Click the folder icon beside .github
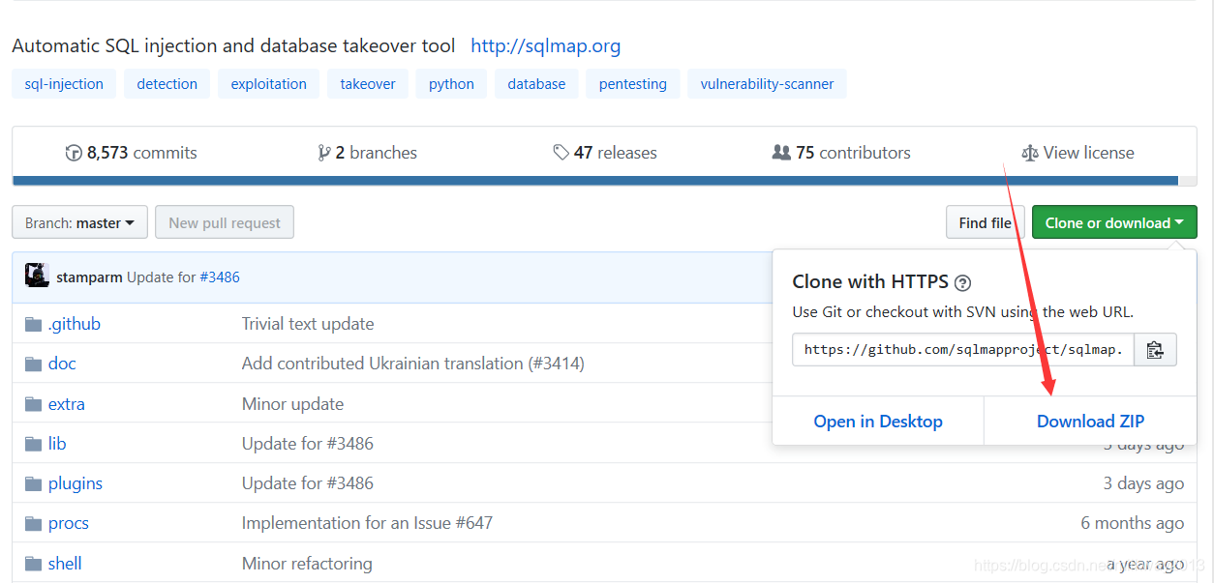 (34, 324)
